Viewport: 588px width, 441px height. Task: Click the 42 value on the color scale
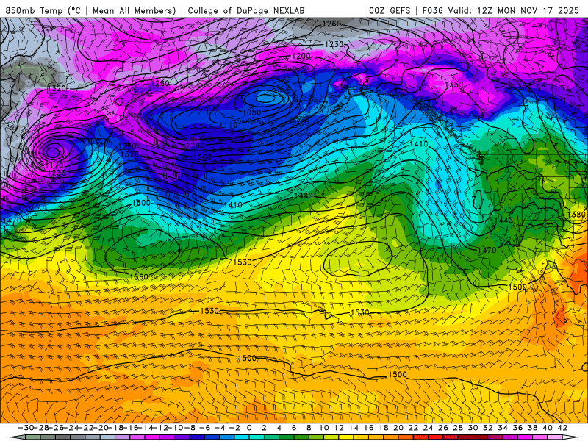(562, 428)
